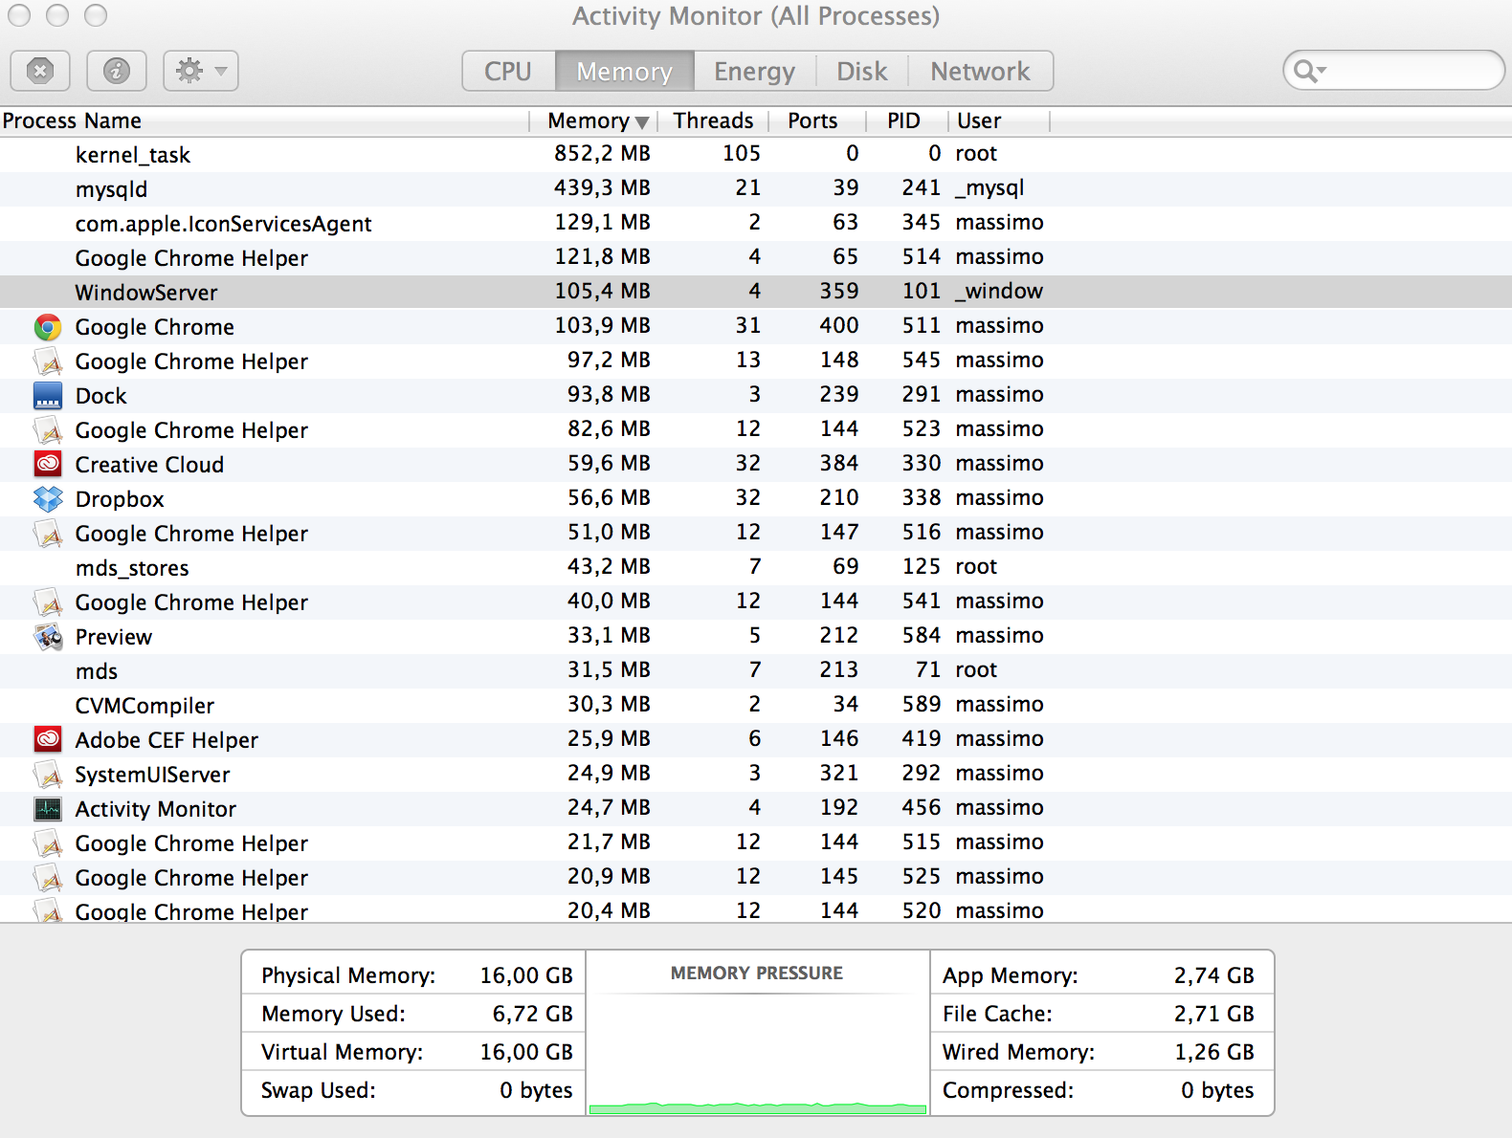
Task: Open the gear action menu
Action: pyautogui.click(x=201, y=71)
